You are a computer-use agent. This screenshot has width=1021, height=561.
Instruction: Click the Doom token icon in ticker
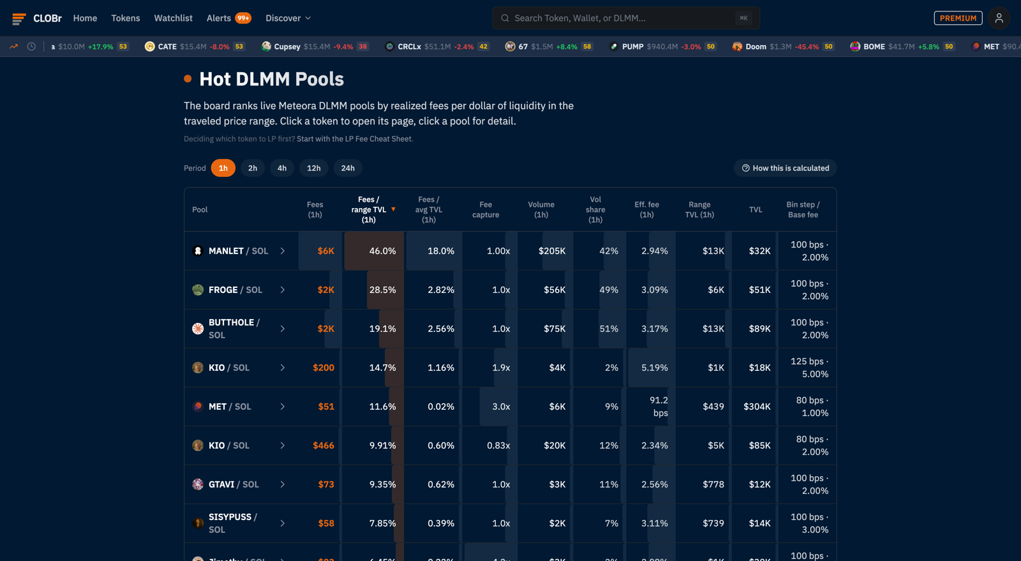(737, 47)
